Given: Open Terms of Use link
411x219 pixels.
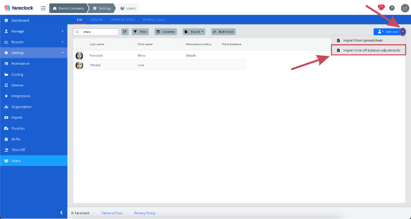Looking at the screenshot, I should [112, 213].
